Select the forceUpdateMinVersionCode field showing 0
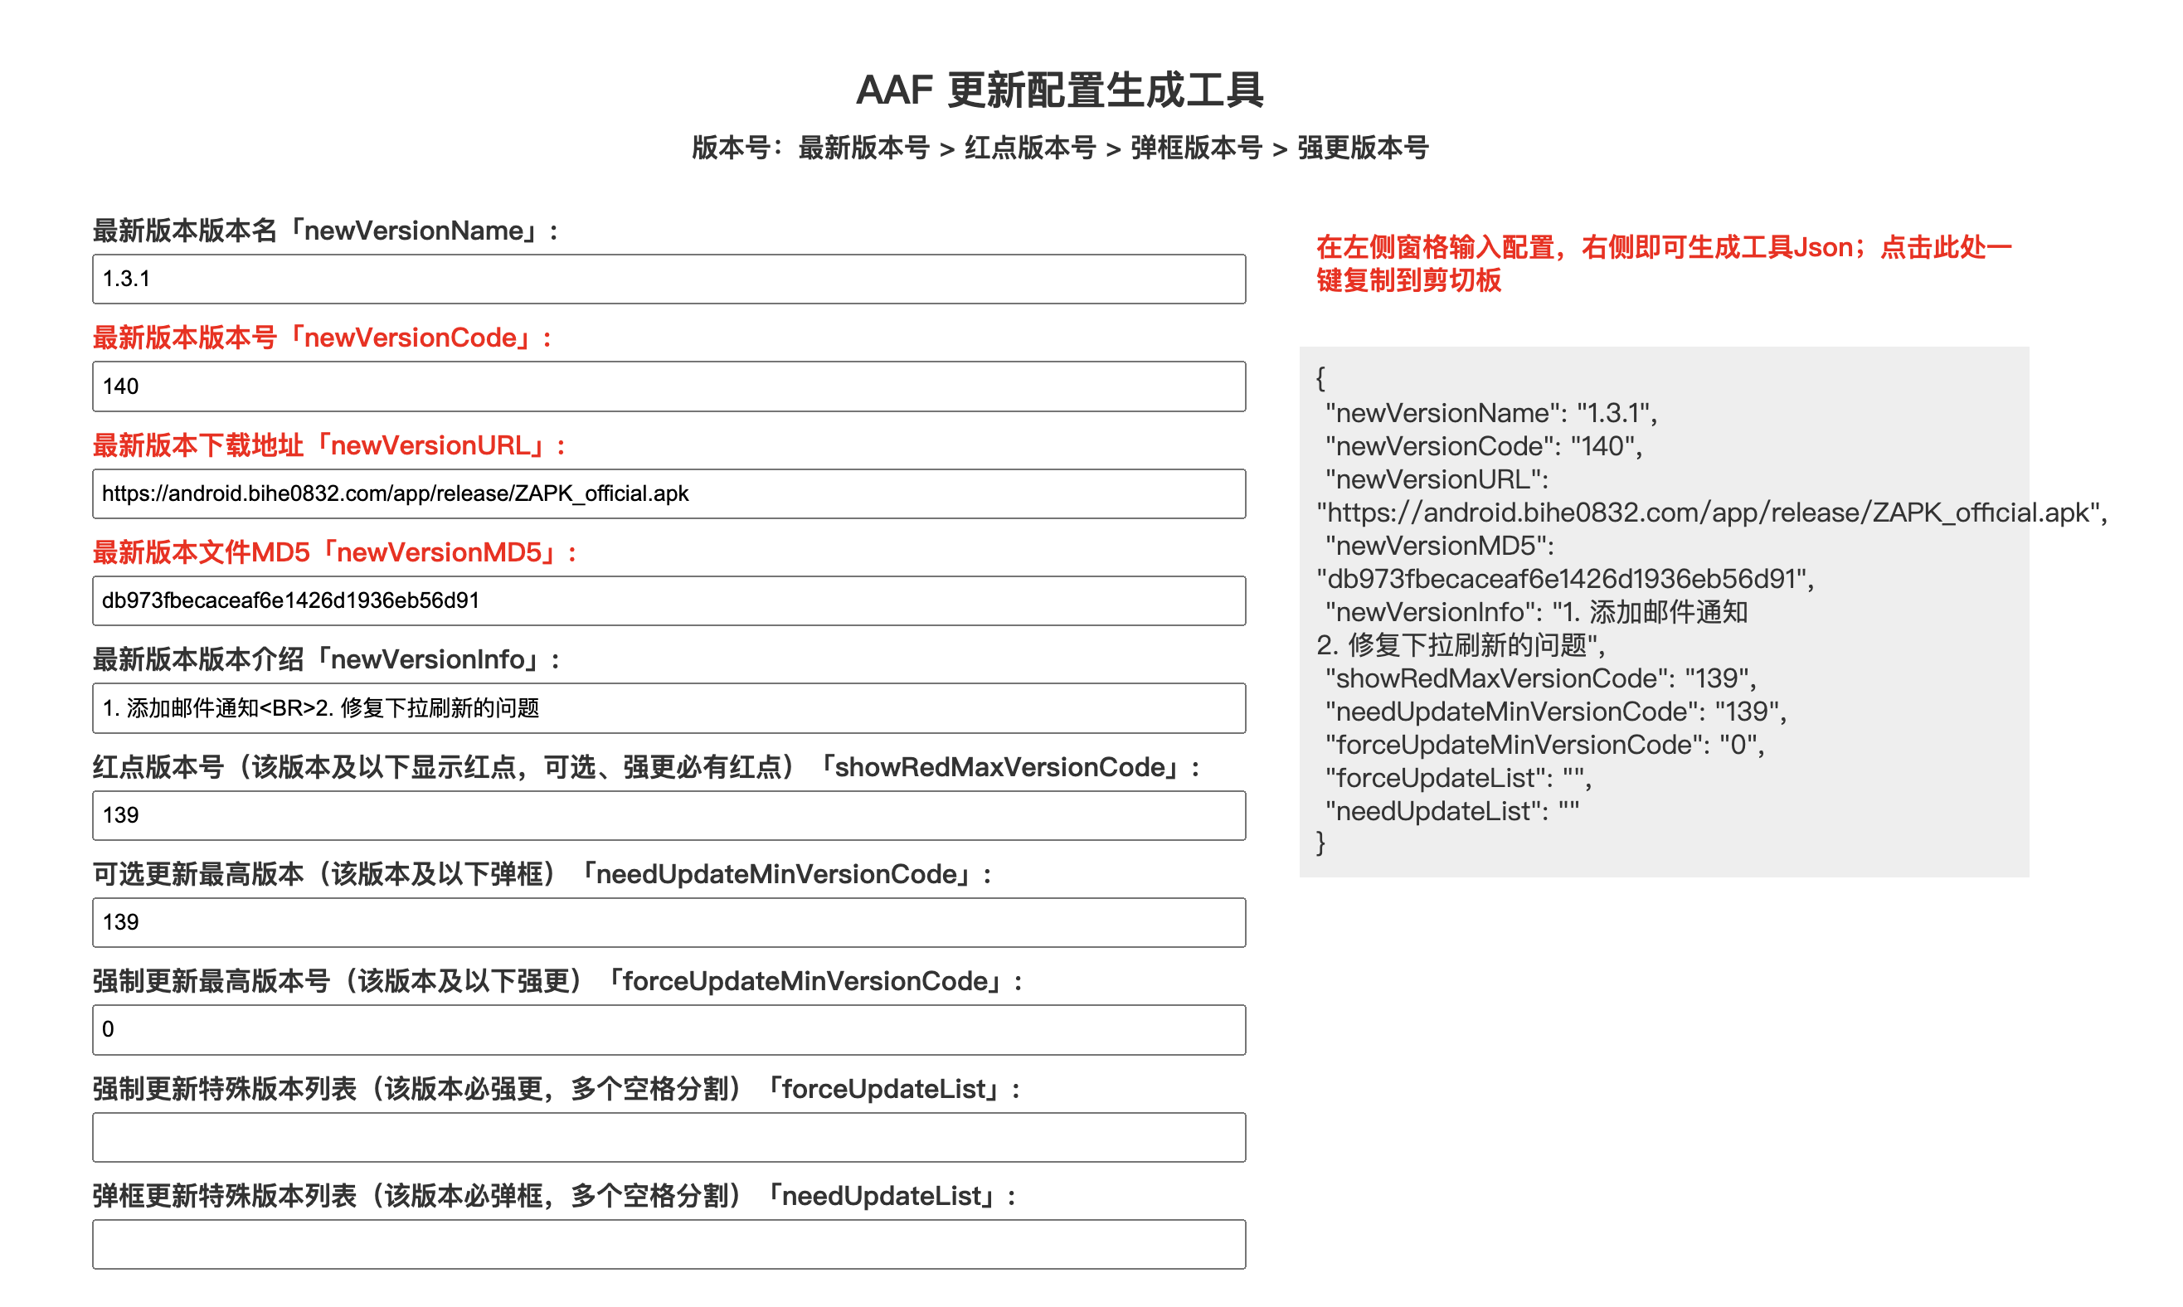 [669, 1029]
